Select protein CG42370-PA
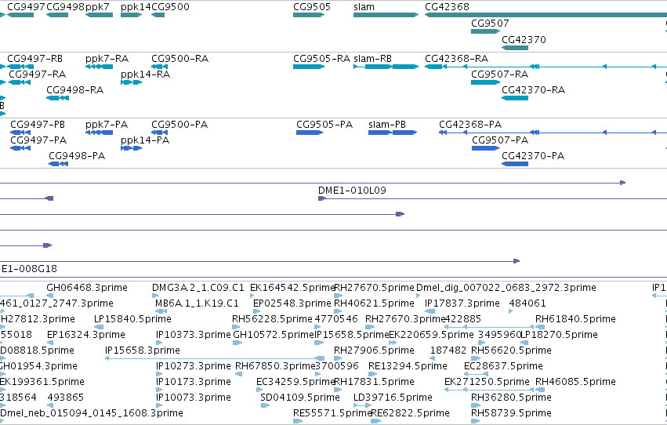 click(515, 164)
